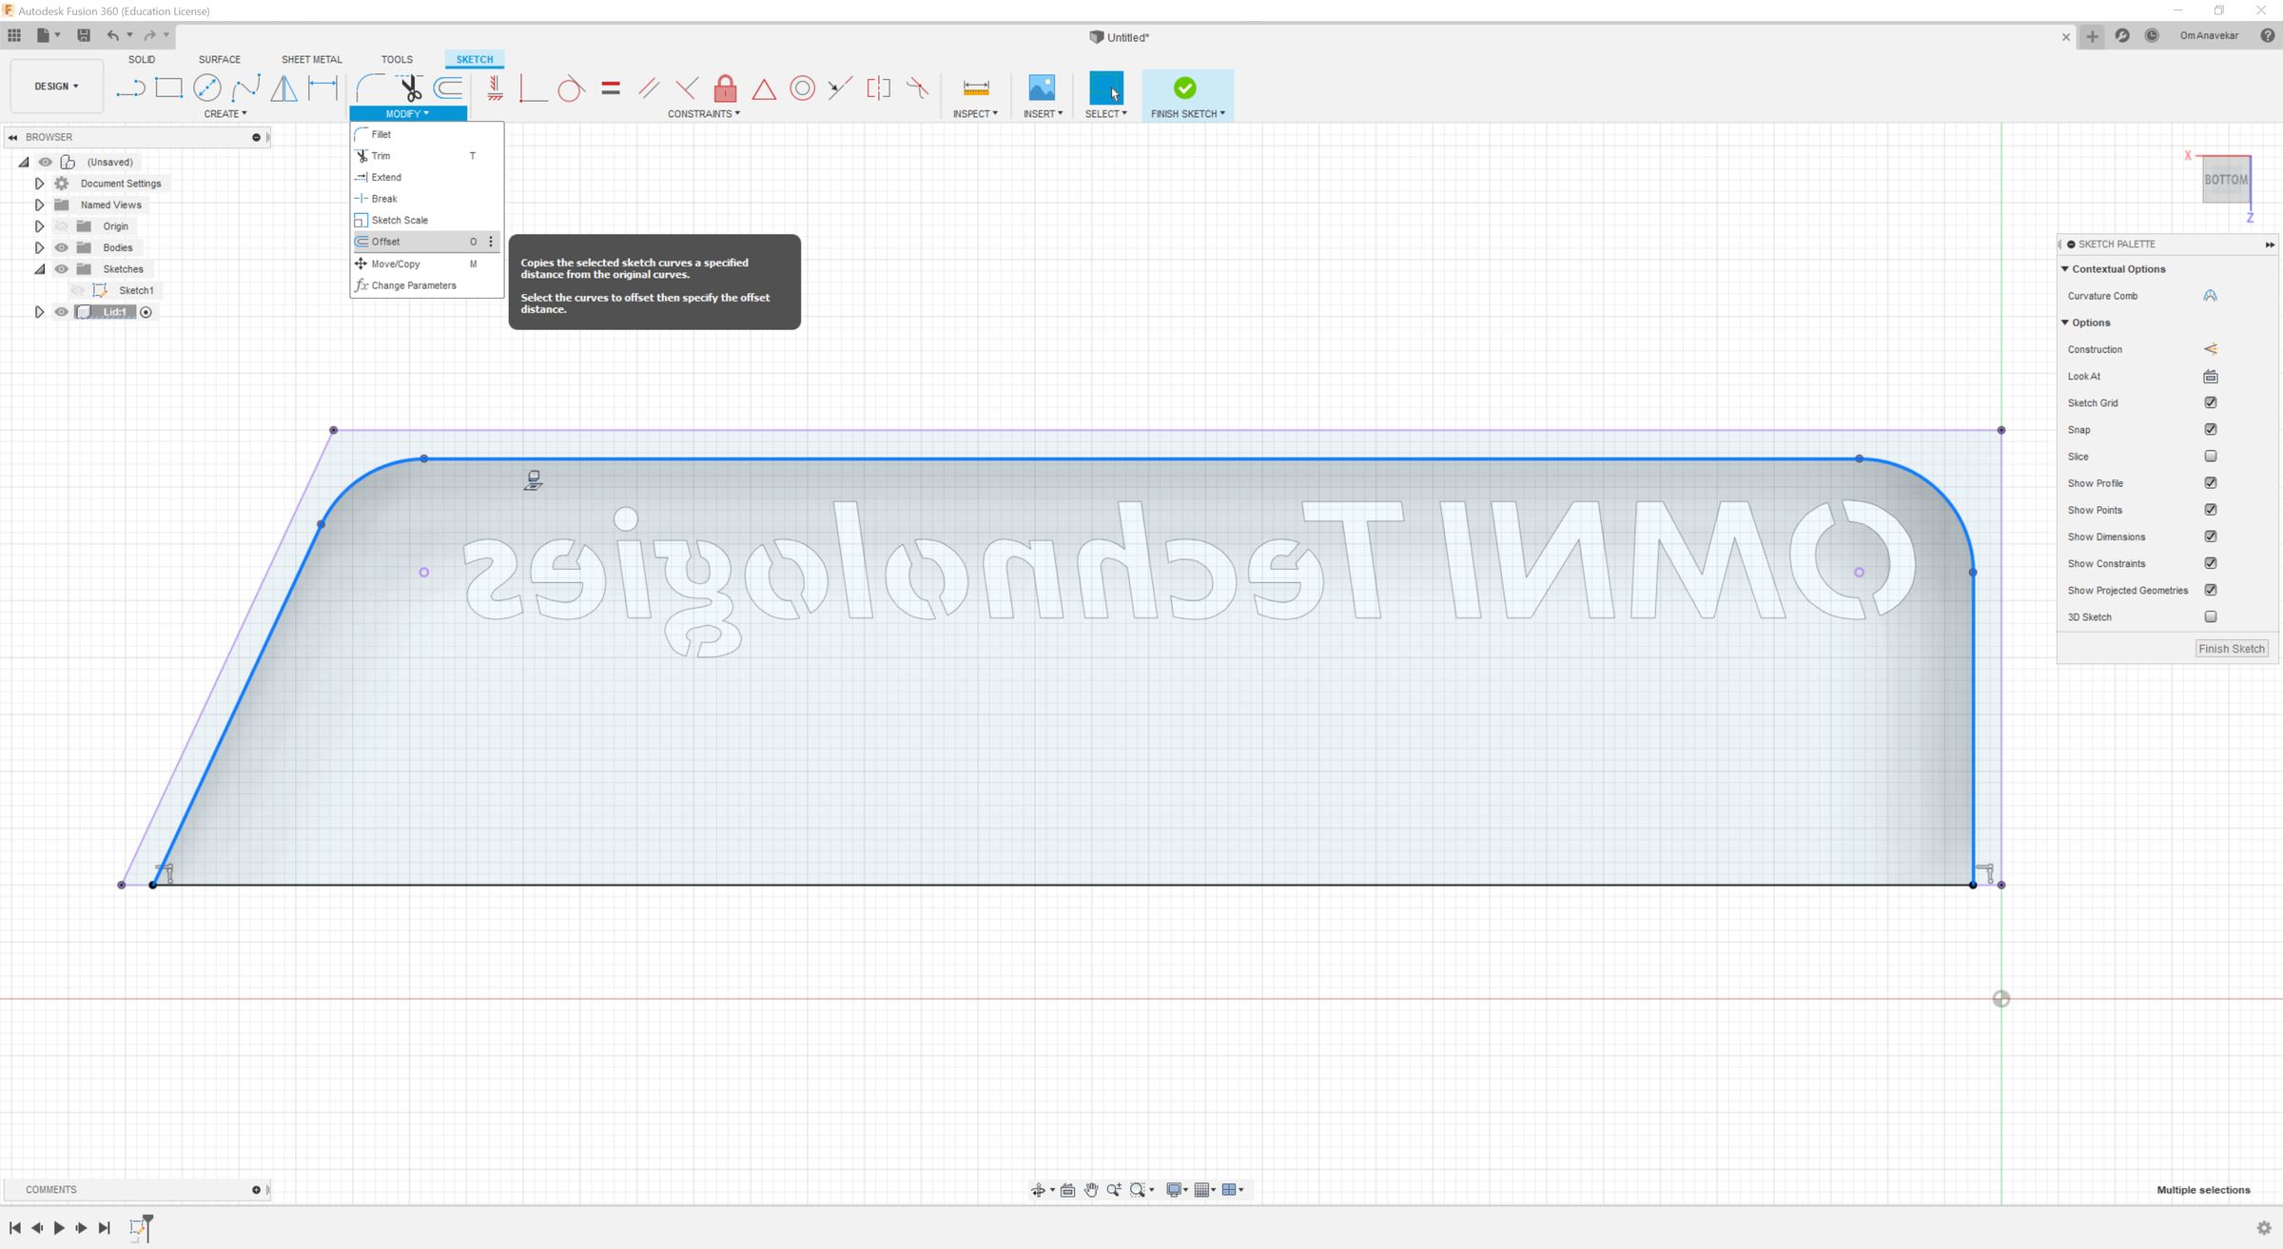Uncheck the Show Constraints checkbox
This screenshot has height=1249, width=2283.
click(x=2211, y=563)
